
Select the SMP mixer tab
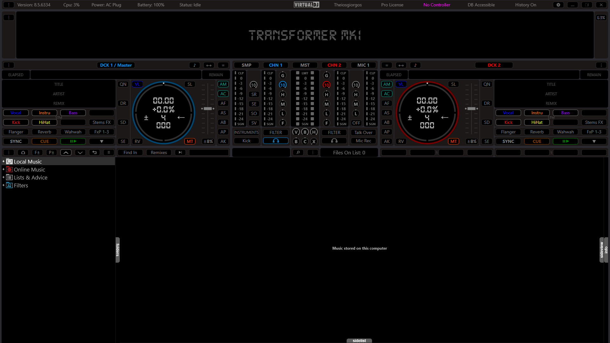[x=247, y=65]
